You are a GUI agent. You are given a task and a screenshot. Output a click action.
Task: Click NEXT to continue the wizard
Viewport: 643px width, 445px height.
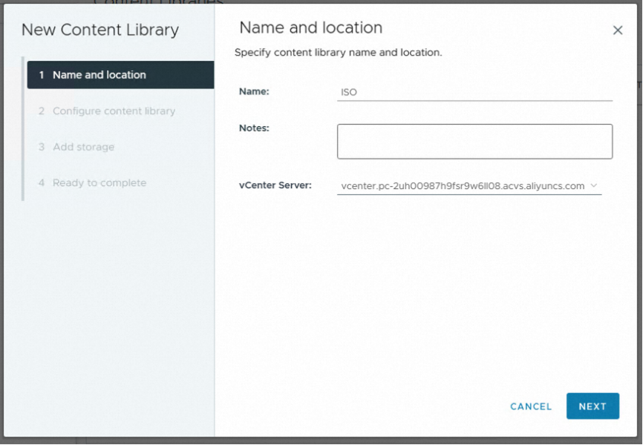pyautogui.click(x=593, y=406)
